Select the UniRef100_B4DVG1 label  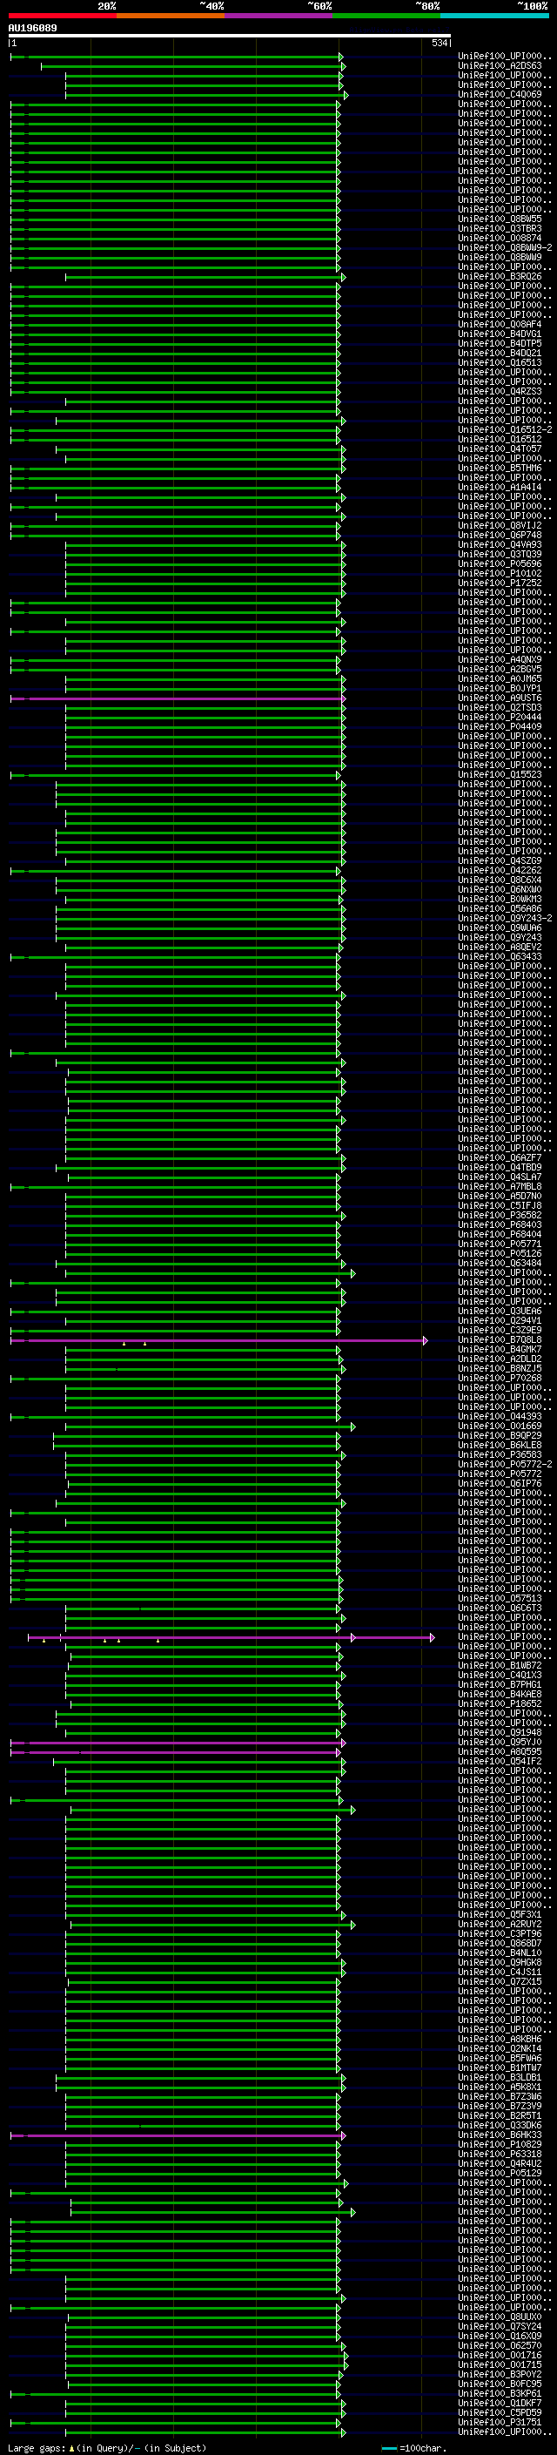(500, 334)
